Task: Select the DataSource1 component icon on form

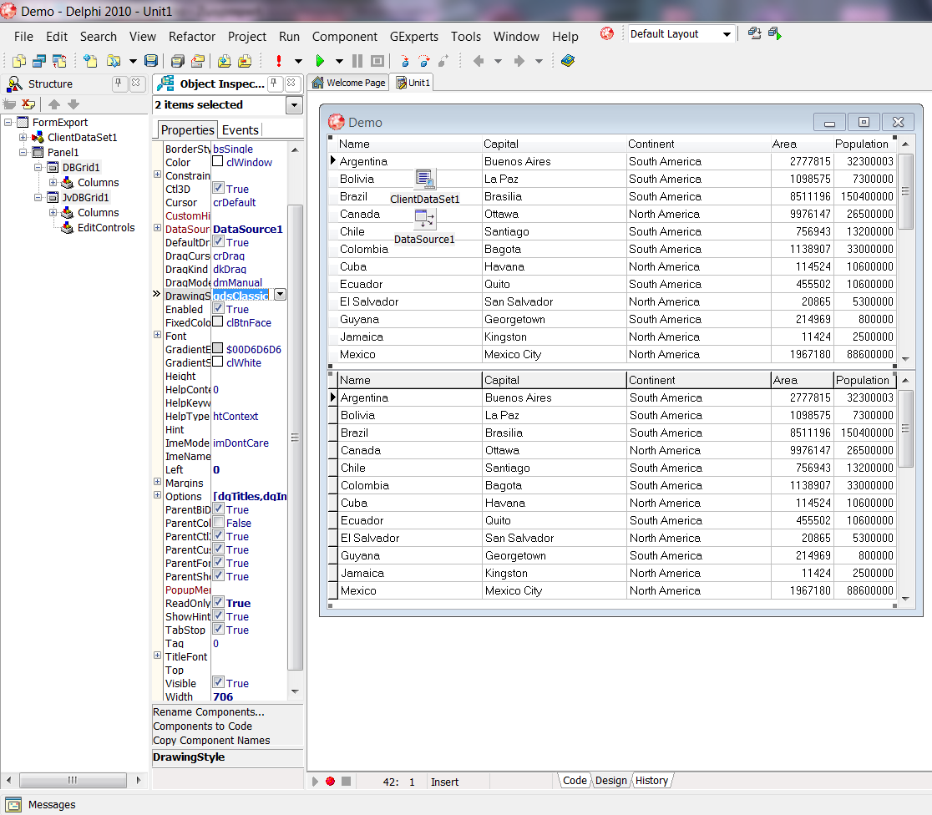Action: coord(424,220)
